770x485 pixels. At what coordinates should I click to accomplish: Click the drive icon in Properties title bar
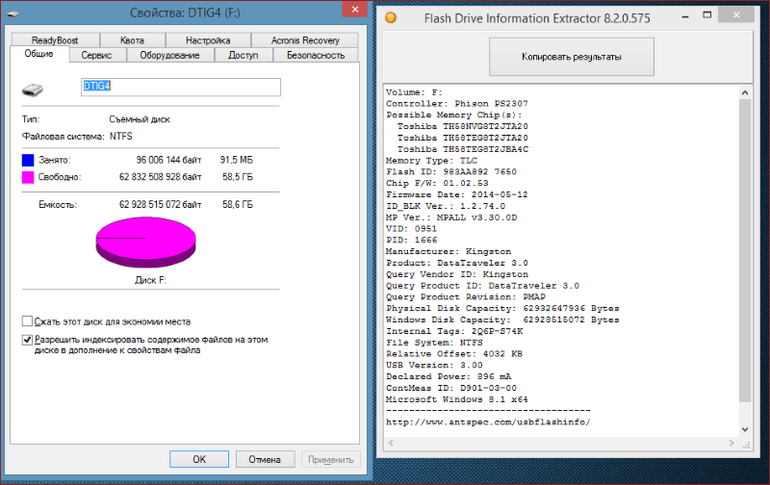coord(13,13)
